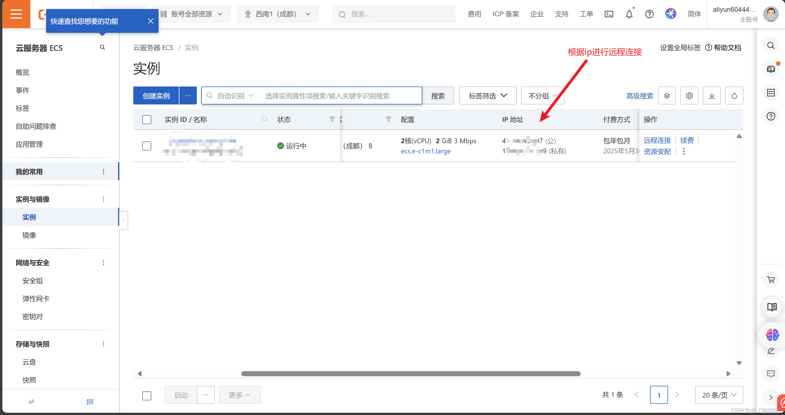This screenshot has width=785, height=415.
Task: Open the 自动识别 search type dropdown
Action: click(235, 96)
